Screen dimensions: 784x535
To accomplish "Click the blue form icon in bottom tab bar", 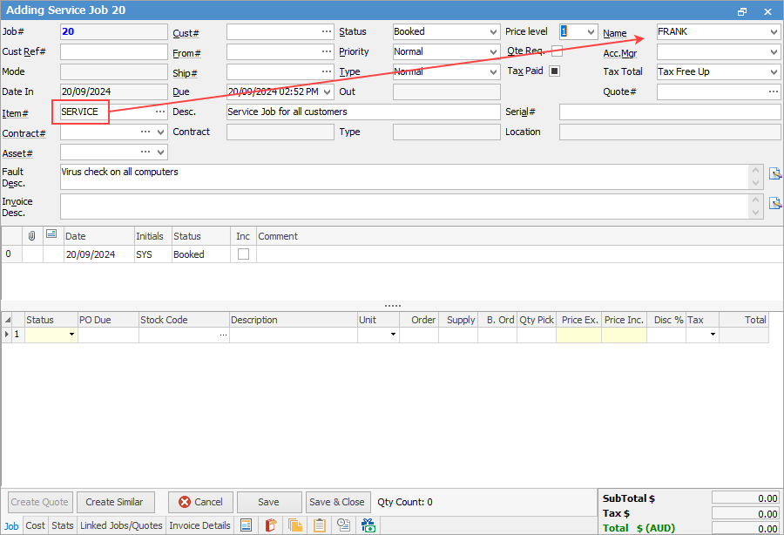I will click(x=247, y=525).
